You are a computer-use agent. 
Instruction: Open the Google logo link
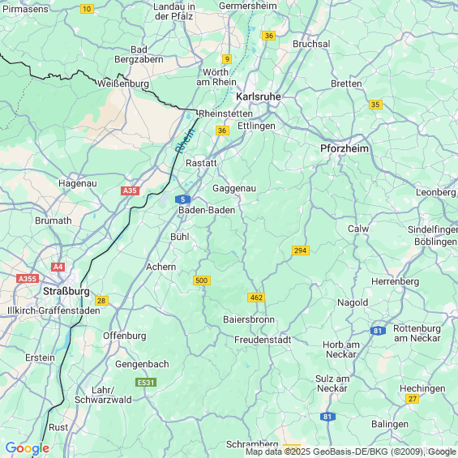point(28,448)
